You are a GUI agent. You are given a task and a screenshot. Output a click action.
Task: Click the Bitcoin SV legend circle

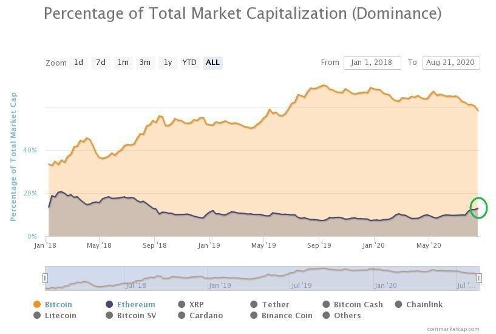coord(109,315)
